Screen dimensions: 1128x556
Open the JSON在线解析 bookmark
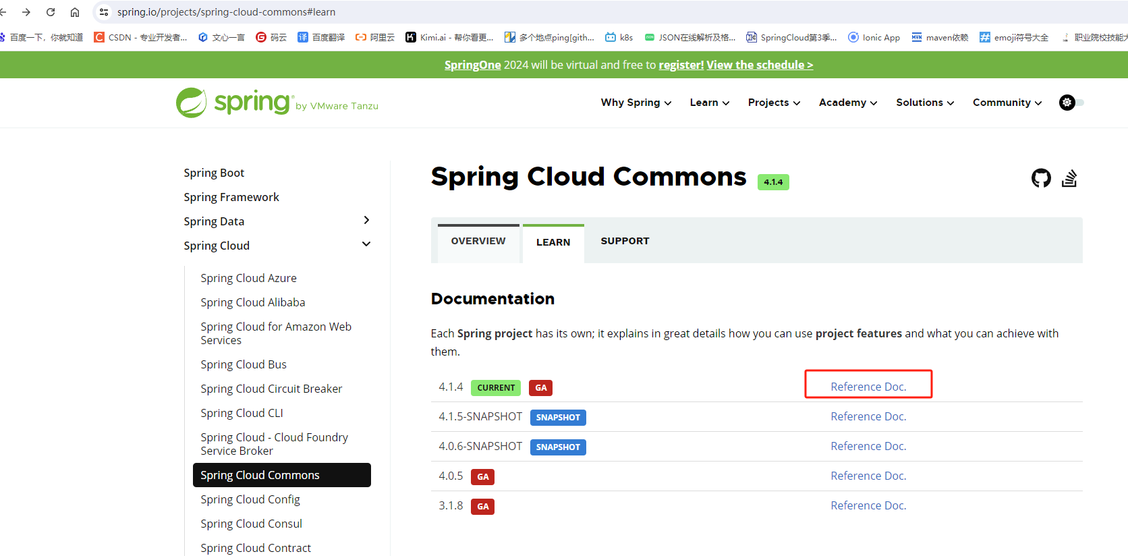pos(690,37)
